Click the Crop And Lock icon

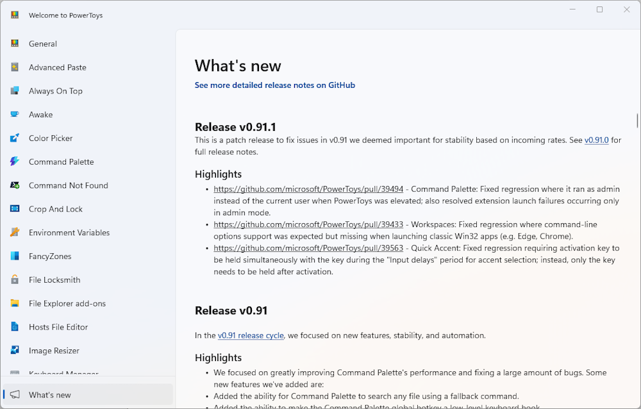point(15,209)
